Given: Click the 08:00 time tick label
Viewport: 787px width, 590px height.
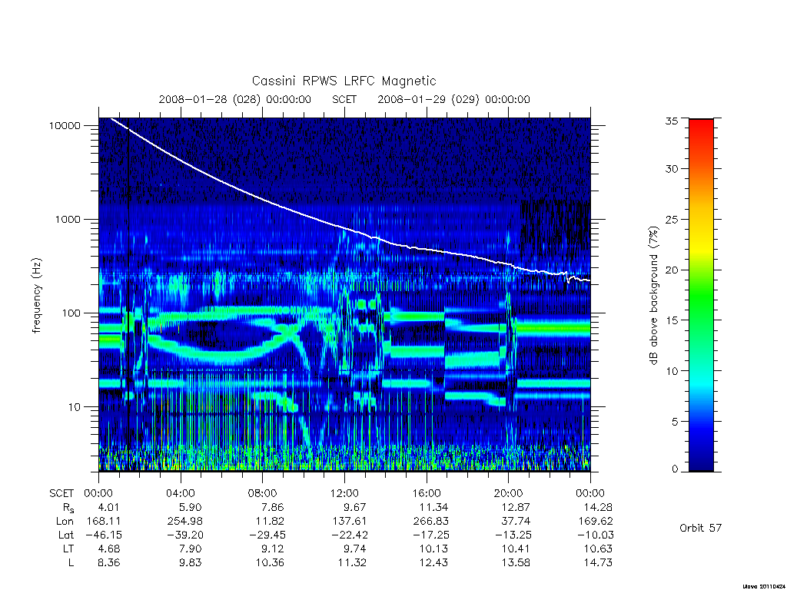Looking at the screenshot, I should click(x=263, y=493).
